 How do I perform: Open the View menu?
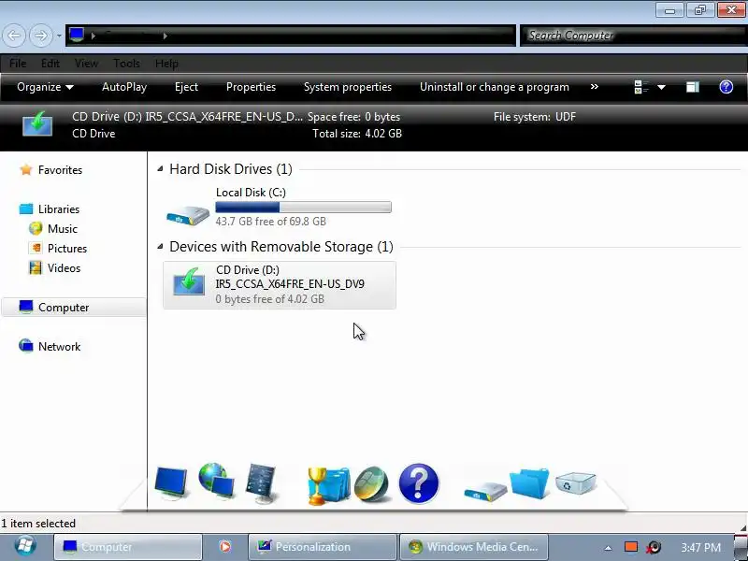(86, 64)
